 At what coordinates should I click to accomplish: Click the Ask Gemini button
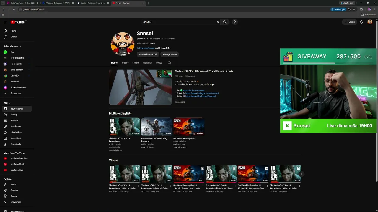point(347,3)
